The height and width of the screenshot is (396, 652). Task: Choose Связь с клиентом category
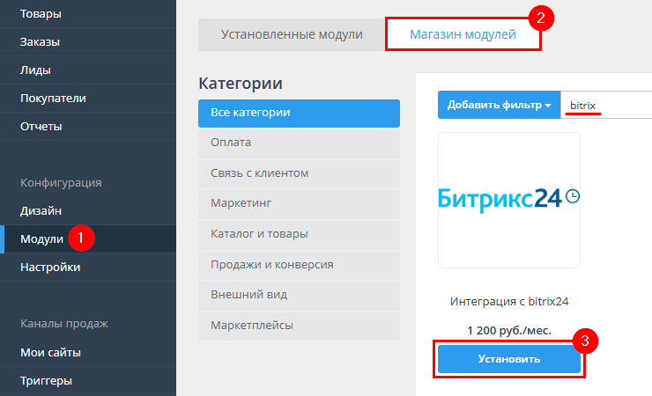click(x=299, y=173)
